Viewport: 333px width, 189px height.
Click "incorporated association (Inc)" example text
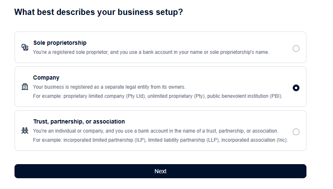[254, 140]
